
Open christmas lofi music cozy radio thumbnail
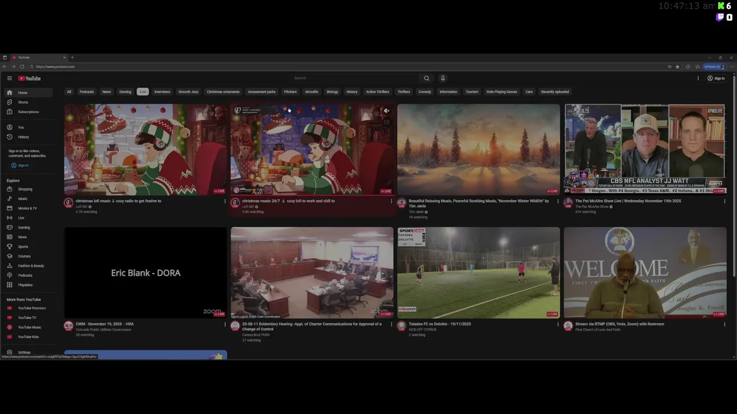[x=146, y=149]
